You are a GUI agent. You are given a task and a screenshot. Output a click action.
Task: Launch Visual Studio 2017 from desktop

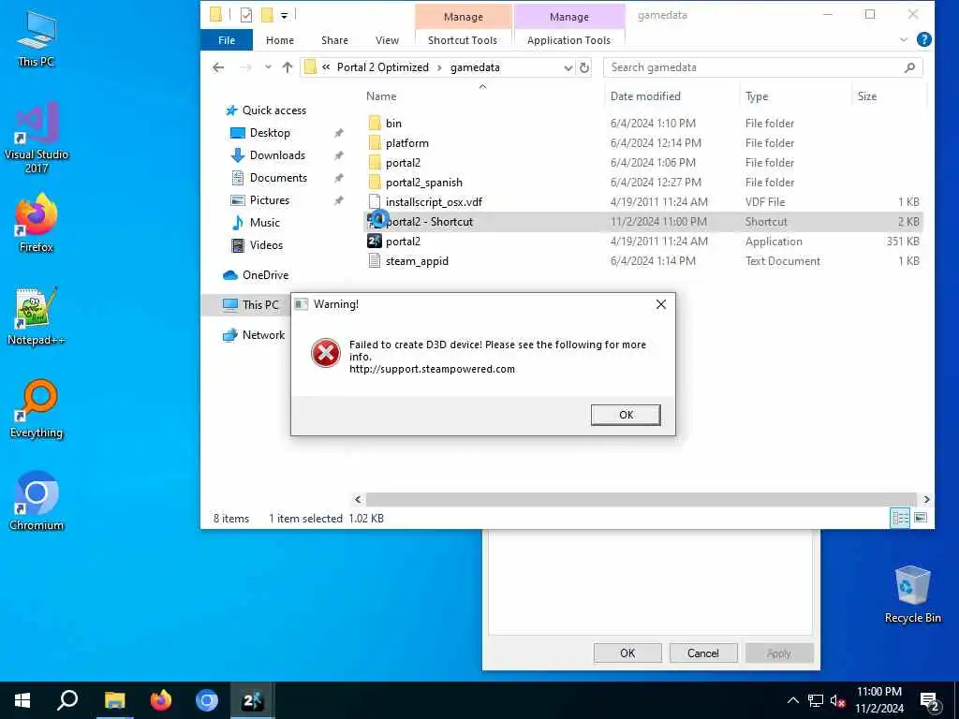coord(37,138)
